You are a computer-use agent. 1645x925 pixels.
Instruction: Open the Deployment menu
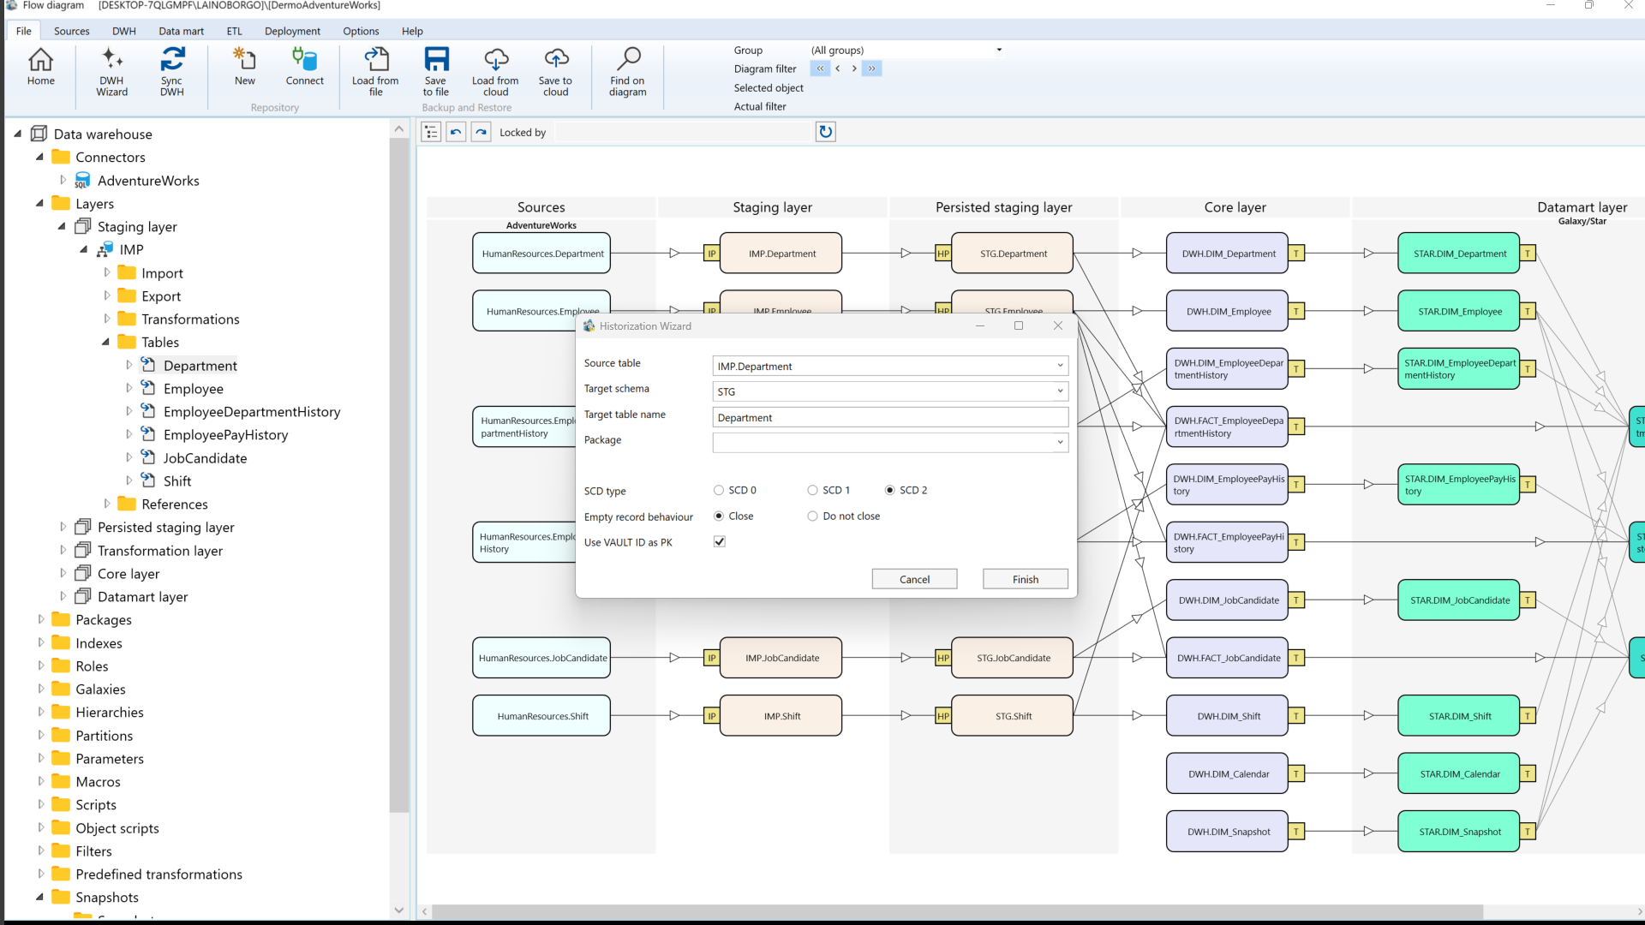click(292, 31)
